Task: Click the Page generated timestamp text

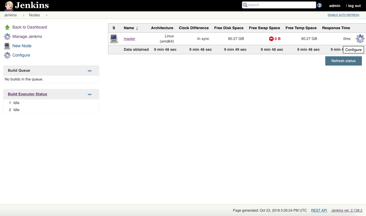Action: click(270, 210)
